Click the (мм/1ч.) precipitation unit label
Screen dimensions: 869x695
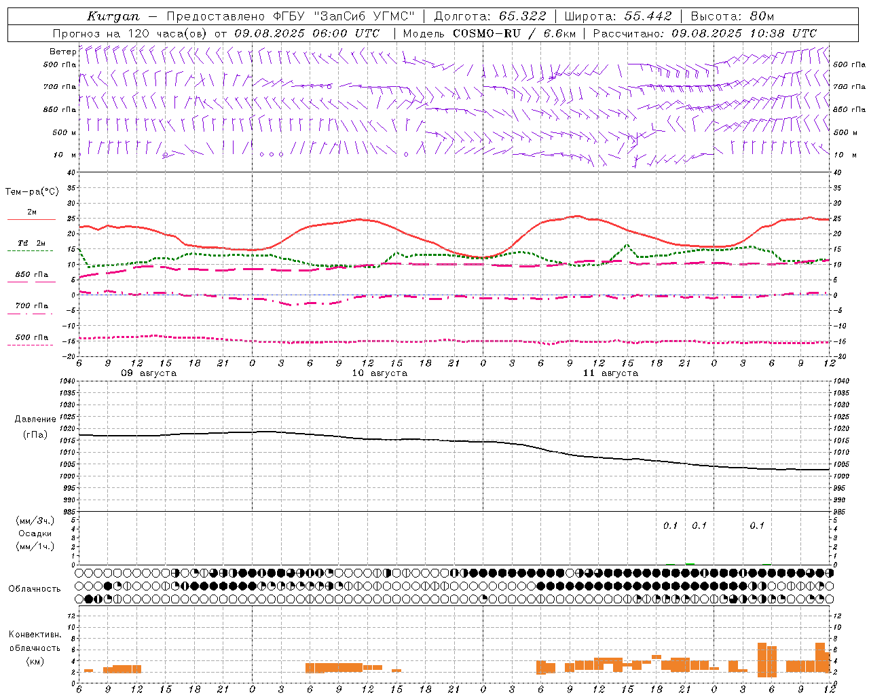35,546
